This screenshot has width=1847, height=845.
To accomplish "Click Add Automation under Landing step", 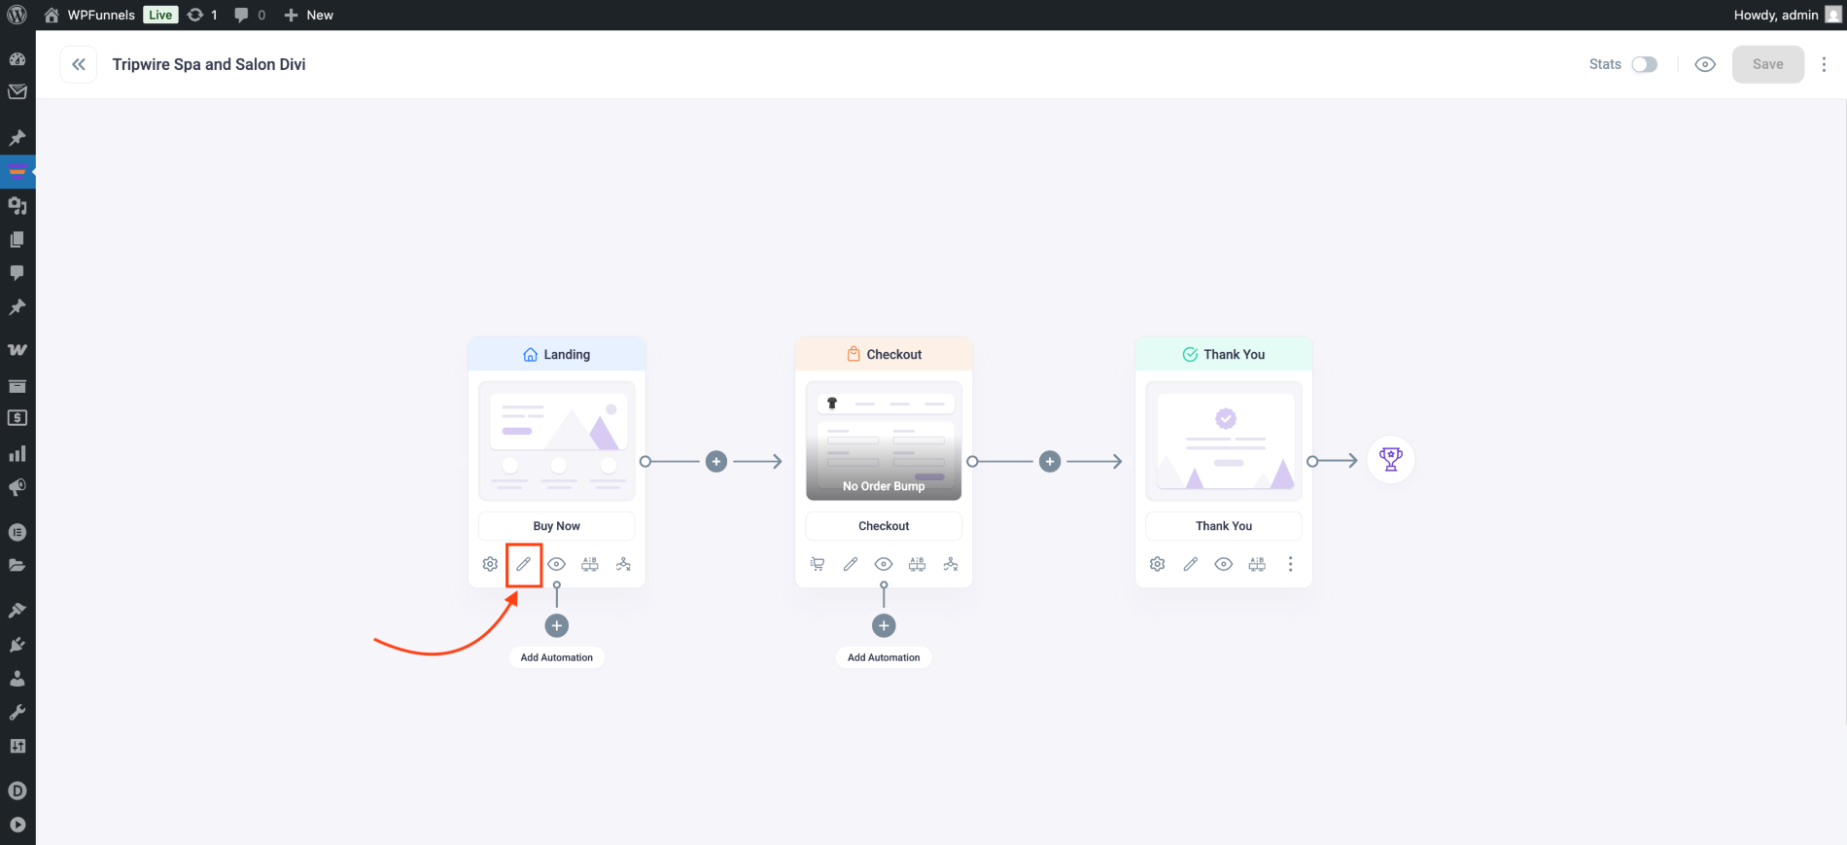I will pos(556,657).
